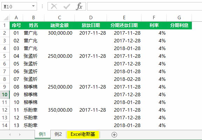Select the 250,000.00 cell in row 5

[59, 56]
